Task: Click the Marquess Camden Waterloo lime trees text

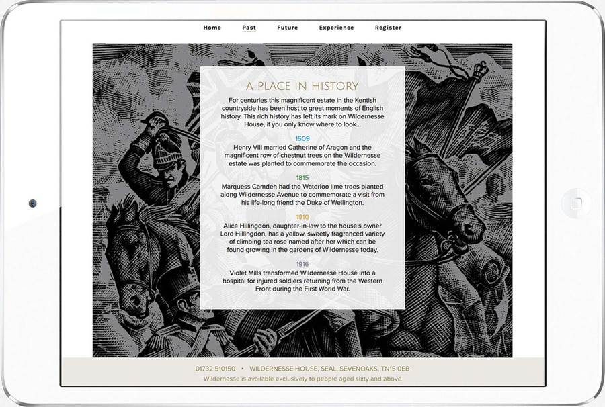Action: coord(302,195)
